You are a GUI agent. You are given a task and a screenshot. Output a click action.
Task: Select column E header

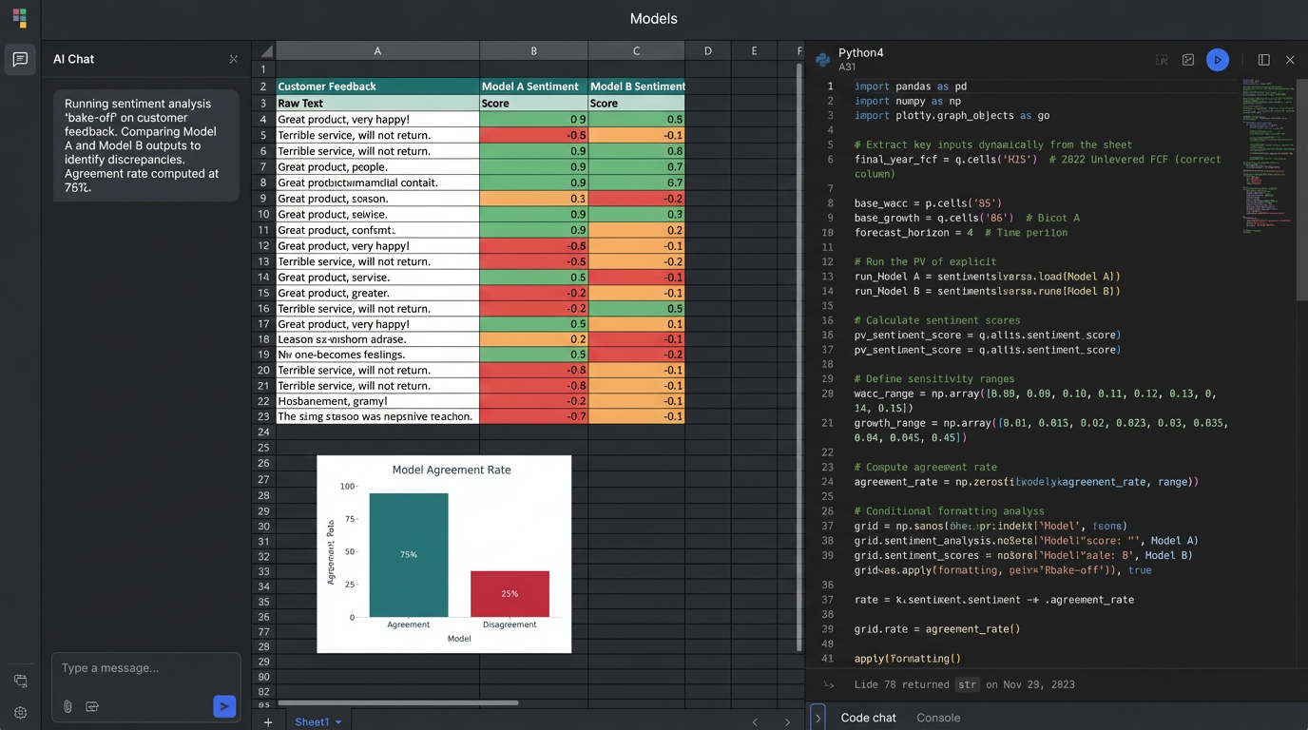[754, 51]
